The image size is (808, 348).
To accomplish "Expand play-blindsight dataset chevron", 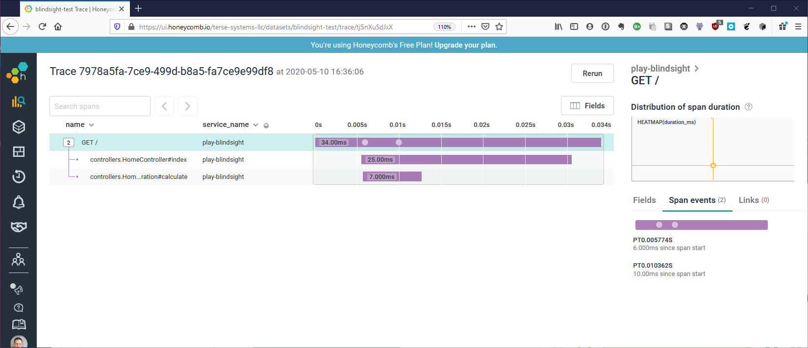I will point(697,69).
